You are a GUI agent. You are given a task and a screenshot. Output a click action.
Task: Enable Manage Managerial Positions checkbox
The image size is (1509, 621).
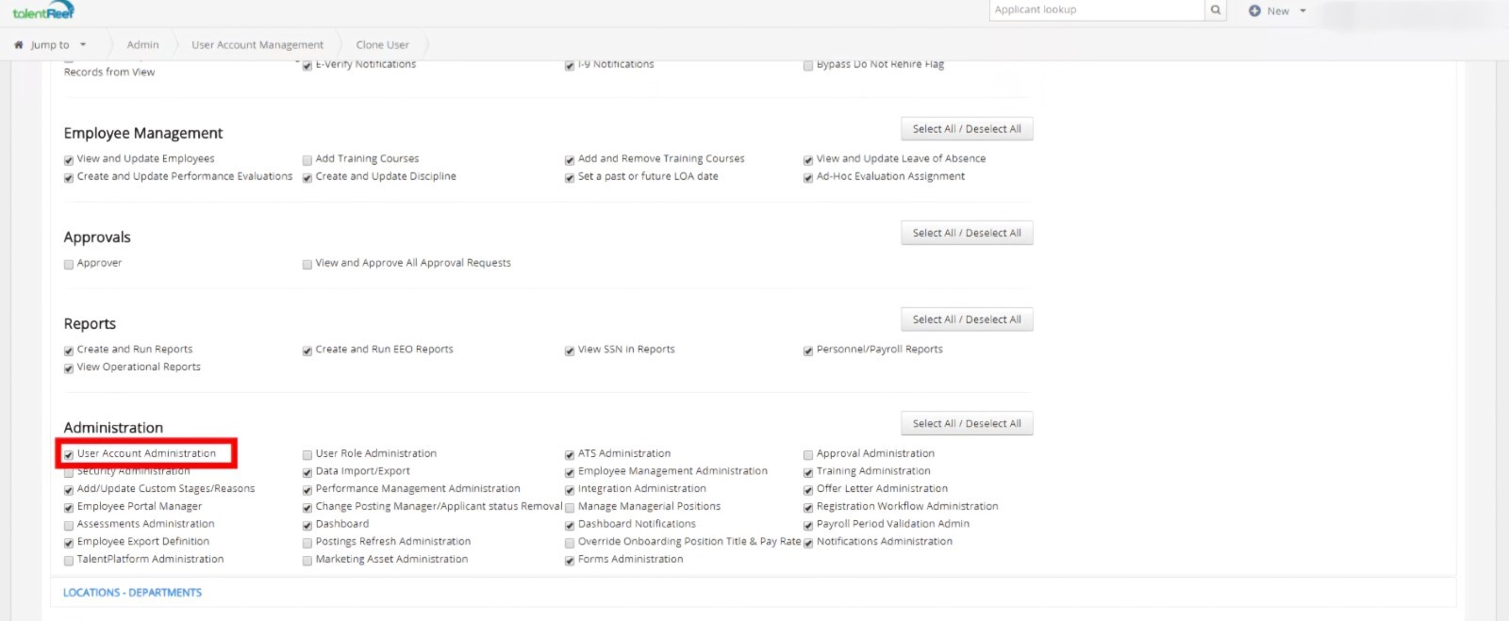570,508
